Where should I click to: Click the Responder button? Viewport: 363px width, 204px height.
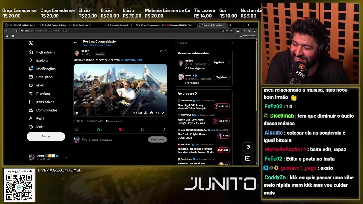pos(157,139)
